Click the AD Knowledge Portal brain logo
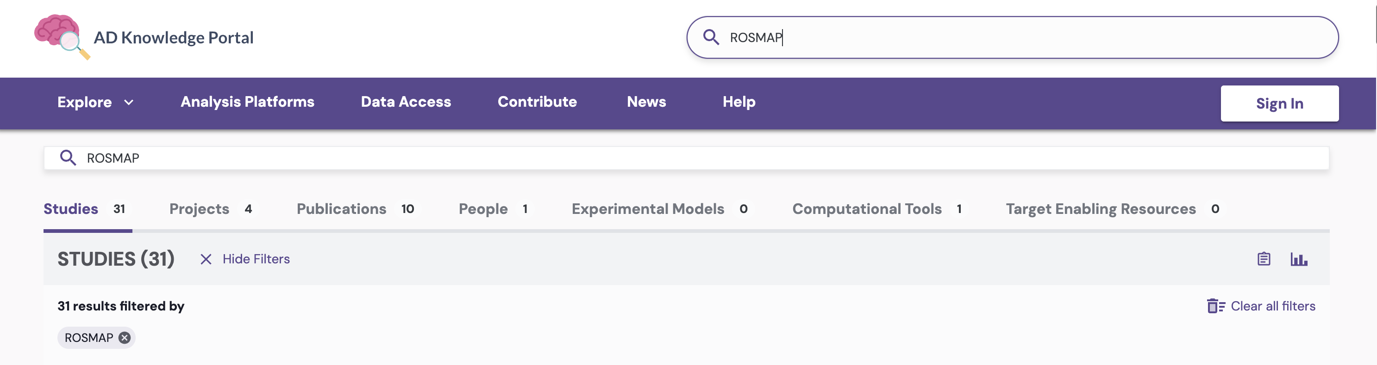Viewport: 1377px width, 365px height. (62, 37)
